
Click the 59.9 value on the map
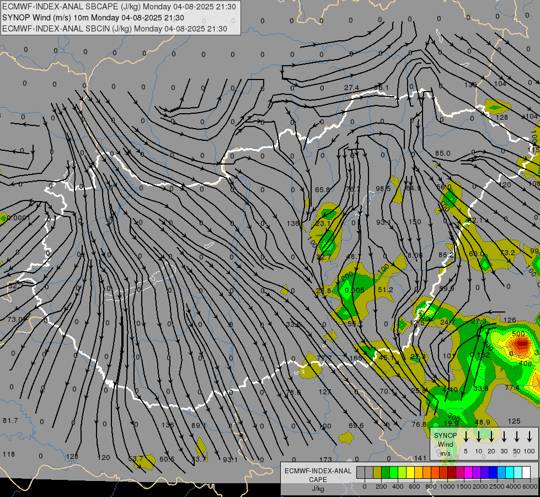pyautogui.click(x=447, y=288)
